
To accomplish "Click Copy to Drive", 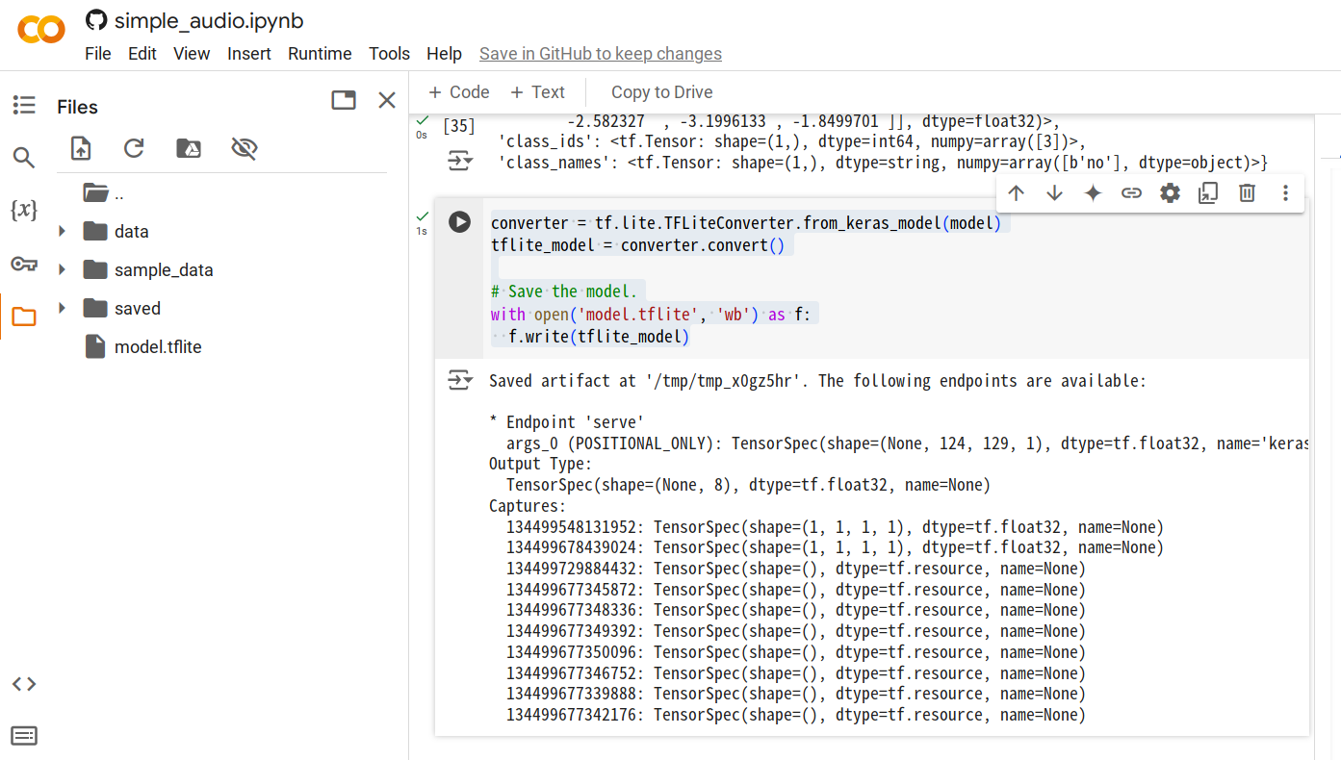I will [x=662, y=92].
